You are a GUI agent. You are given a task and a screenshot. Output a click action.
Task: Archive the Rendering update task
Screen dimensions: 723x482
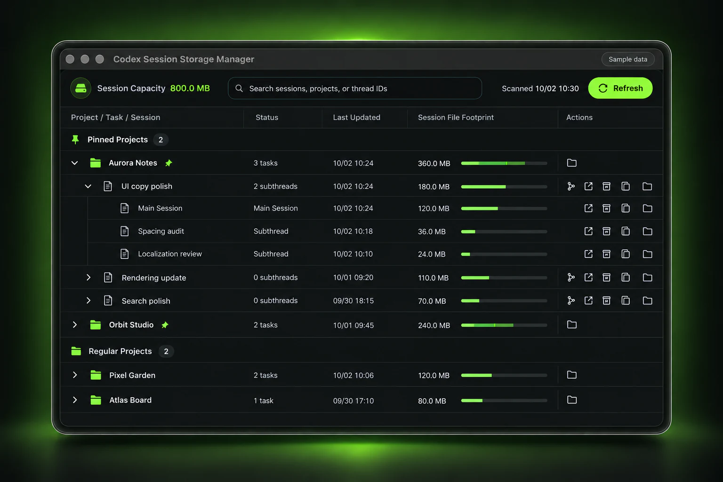tap(607, 277)
